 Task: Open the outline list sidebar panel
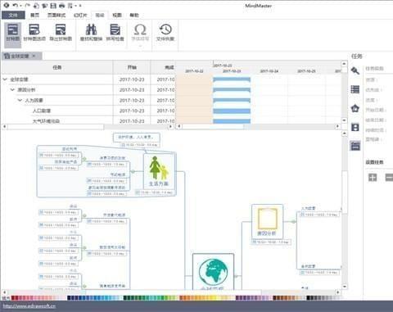point(355,89)
